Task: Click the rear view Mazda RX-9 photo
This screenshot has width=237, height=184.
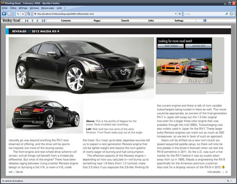Action: 44,115
